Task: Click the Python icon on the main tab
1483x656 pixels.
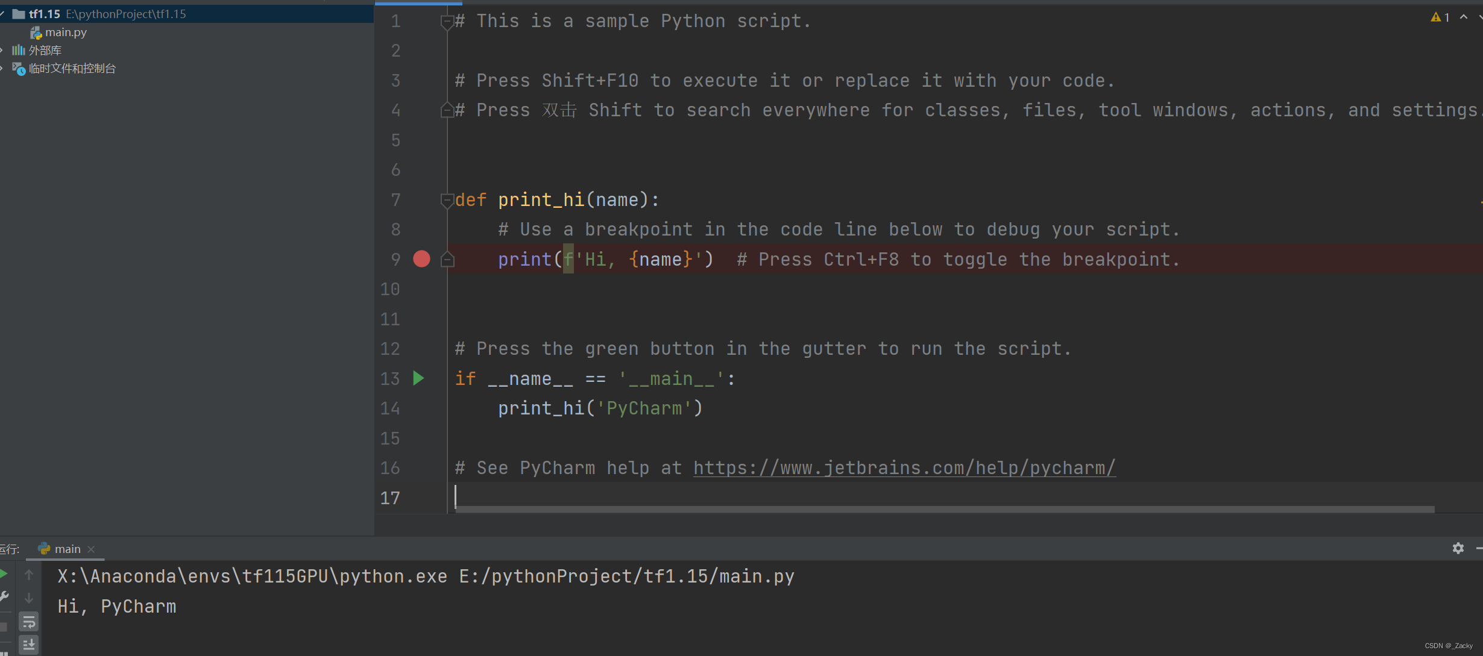Action: 44,549
